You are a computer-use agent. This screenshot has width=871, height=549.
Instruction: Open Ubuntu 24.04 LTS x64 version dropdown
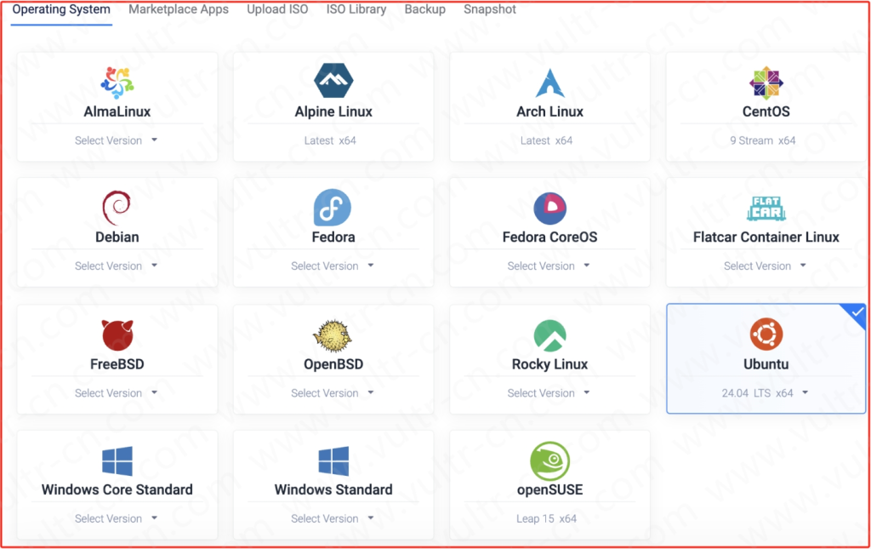[765, 393]
